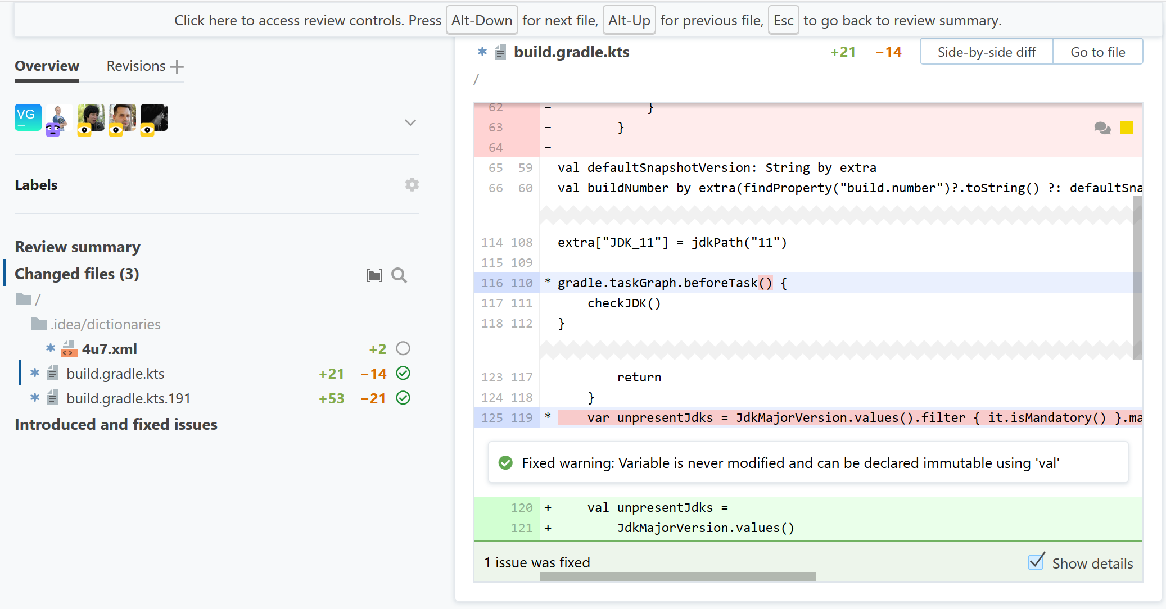1166x609 pixels.
Task: Click the 4u7.xml file type icon
Action: 69,349
